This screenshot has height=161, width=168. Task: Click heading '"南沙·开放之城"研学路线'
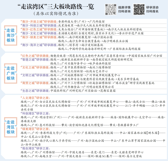[39, 22]
